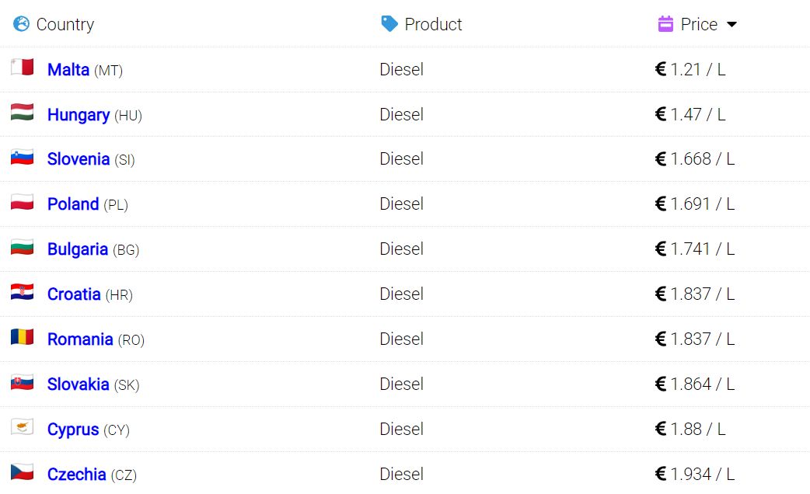Open the Slovakia country link
Viewport: 810px width, 494px height.
pos(78,384)
